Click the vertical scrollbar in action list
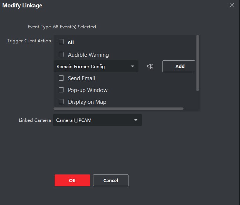 click(198, 63)
